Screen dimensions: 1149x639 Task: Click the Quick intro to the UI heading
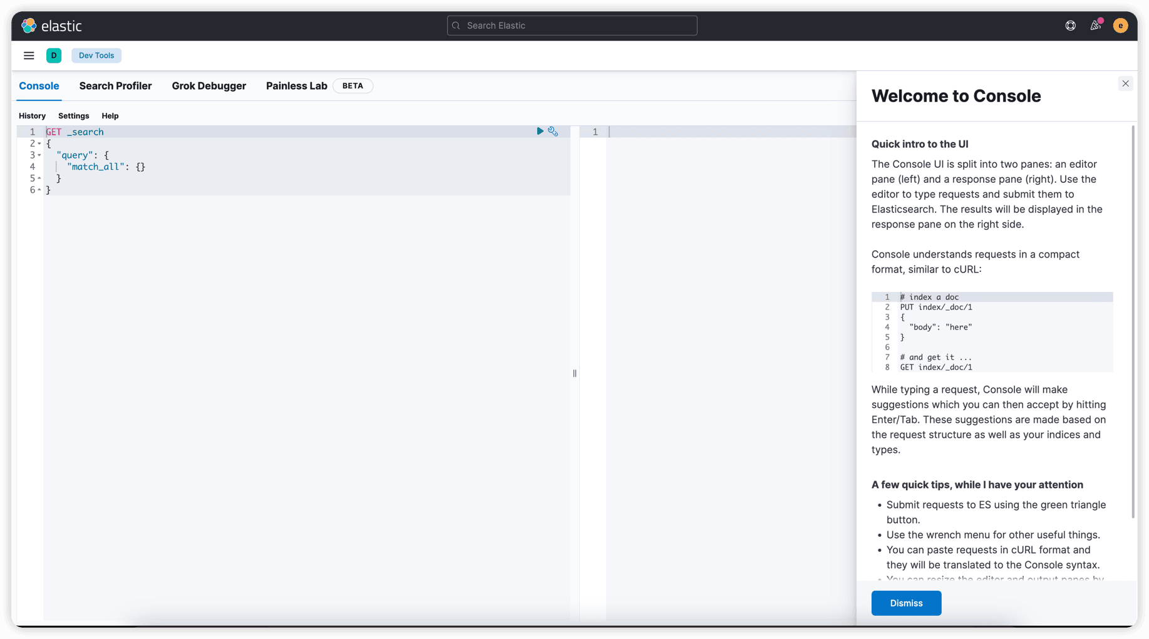click(920, 144)
